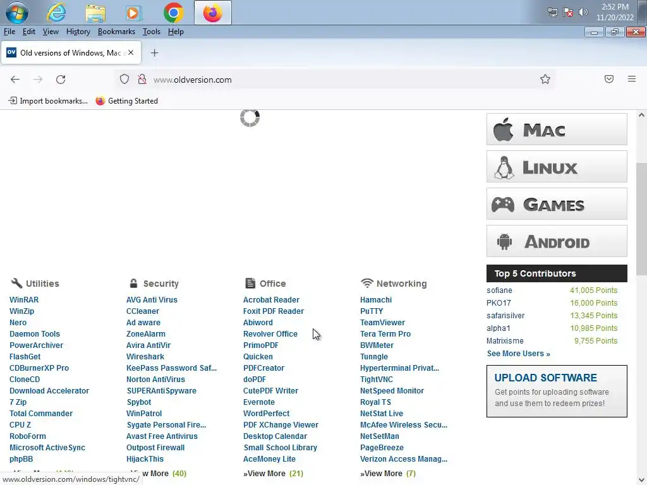Save page to Pocket icon
647x485 pixels.
[x=609, y=79]
